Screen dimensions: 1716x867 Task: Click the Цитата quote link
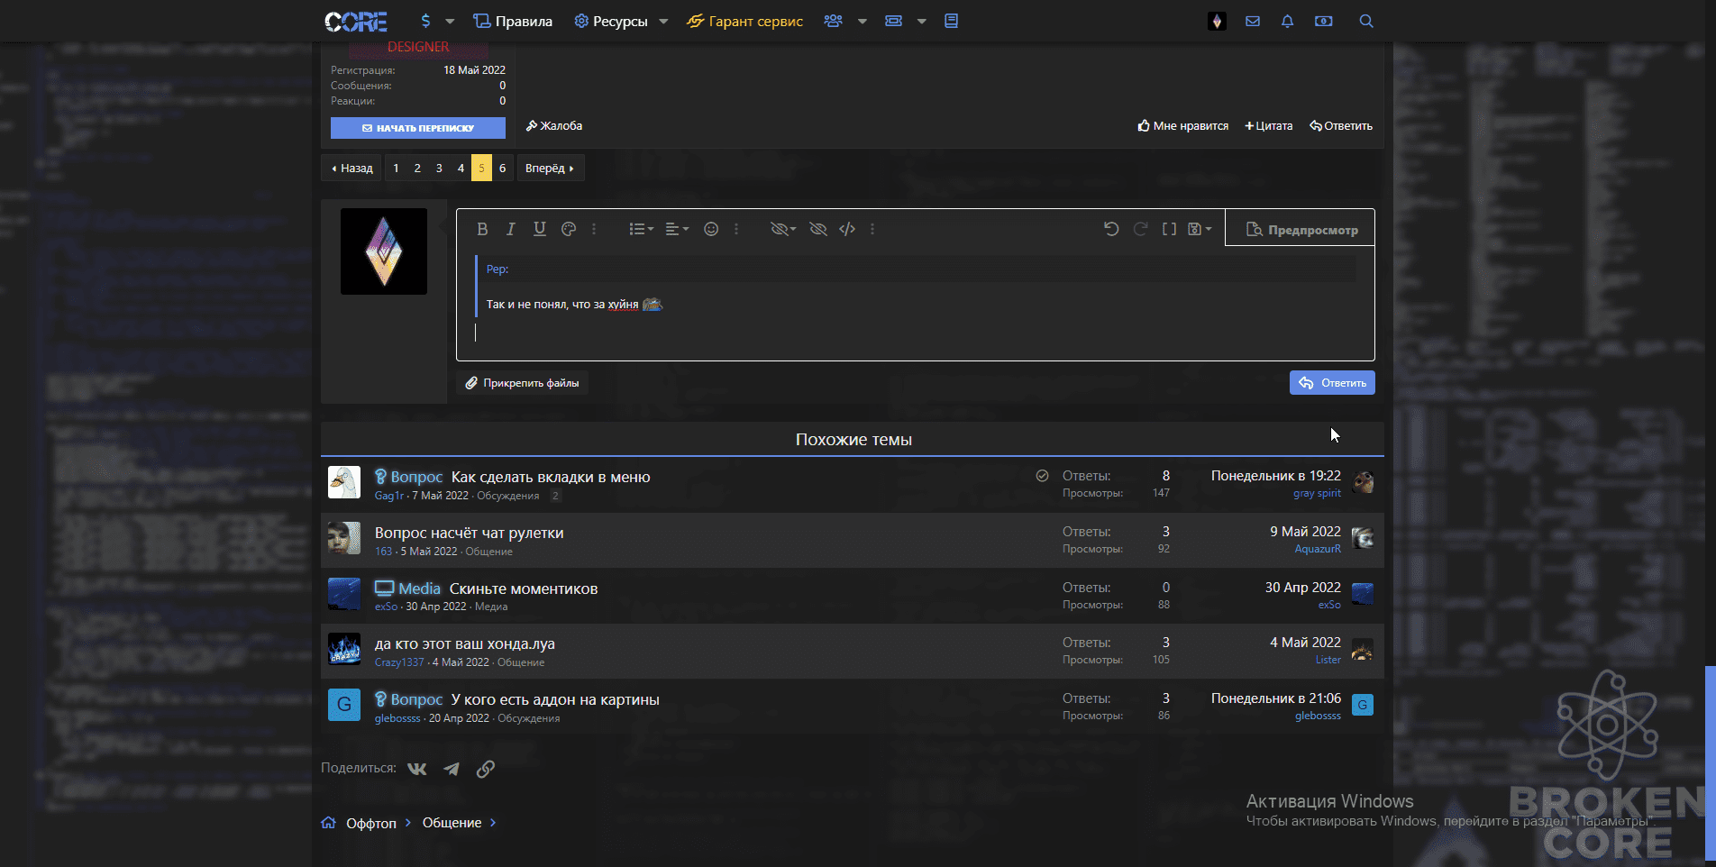click(1268, 125)
